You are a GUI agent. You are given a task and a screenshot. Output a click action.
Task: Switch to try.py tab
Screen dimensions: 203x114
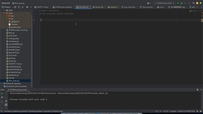pyautogui.click(x=160, y=7)
